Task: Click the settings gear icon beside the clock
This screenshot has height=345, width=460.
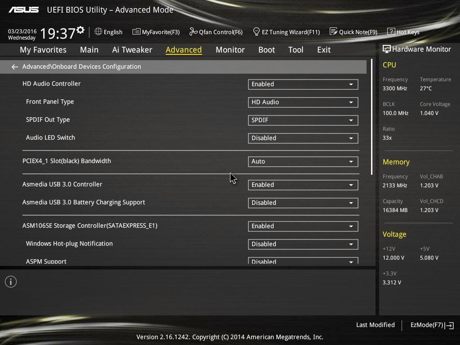Action: [80, 30]
